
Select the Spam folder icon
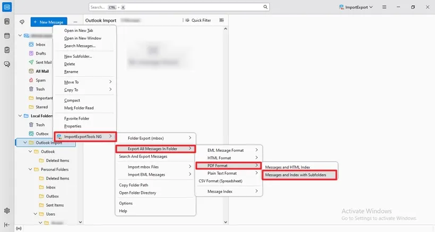31,80
